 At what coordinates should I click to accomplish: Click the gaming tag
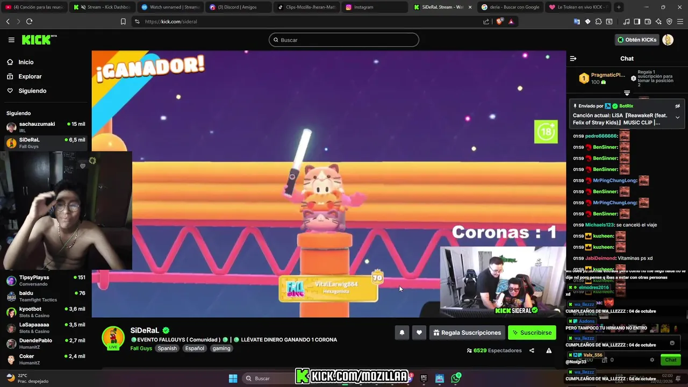[221, 348]
